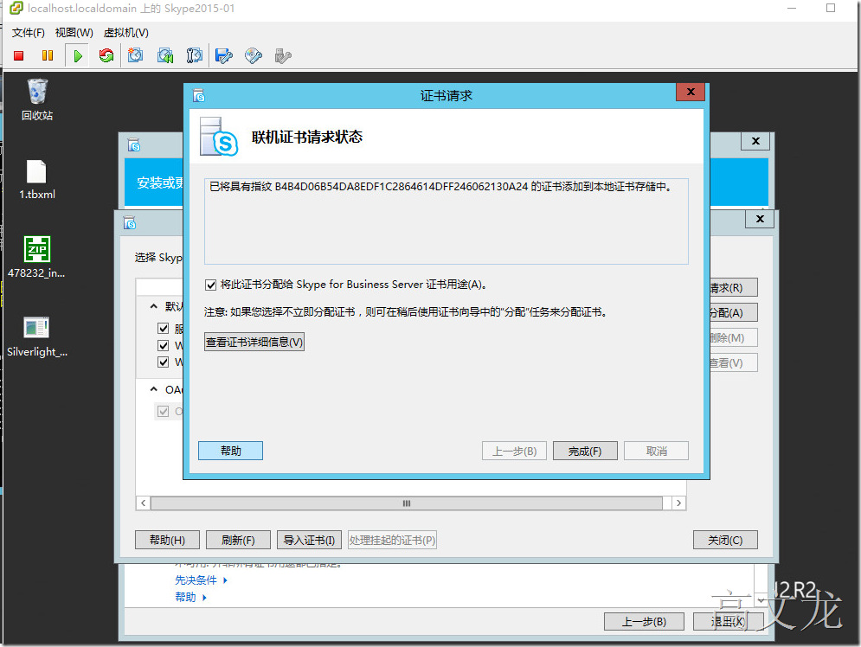Close the 证书请求 dialog with red X
861x647 pixels.
(x=691, y=92)
